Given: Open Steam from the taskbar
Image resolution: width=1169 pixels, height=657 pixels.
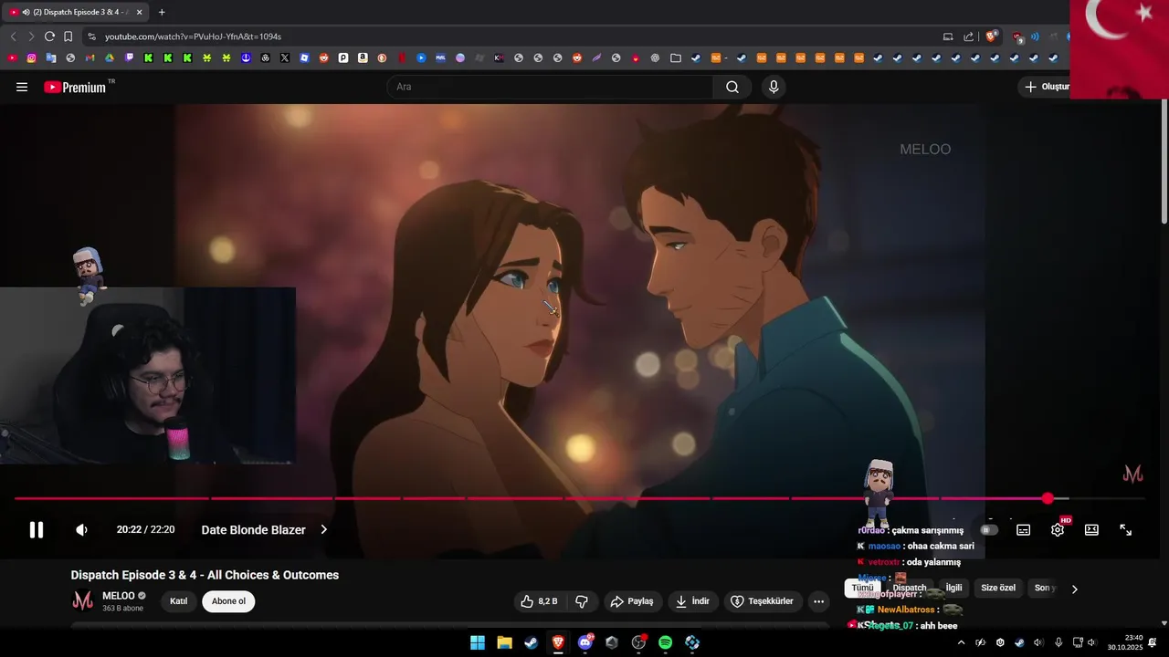Looking at the screenshot, I should tap(531, 642).
